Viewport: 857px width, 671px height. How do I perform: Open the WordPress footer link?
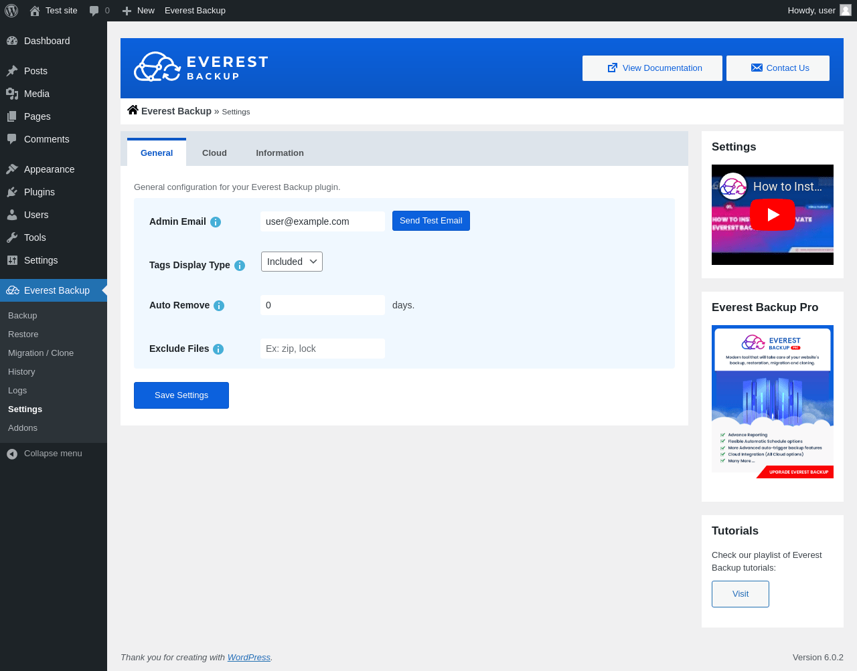pyautogui.click(x=249, y=658)
